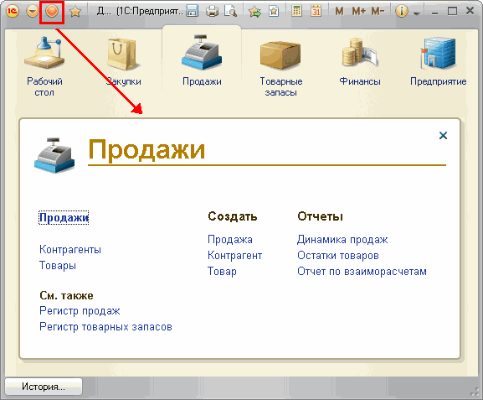
Task: Click the bold Продажи link
Action: (x=64, y=217)
